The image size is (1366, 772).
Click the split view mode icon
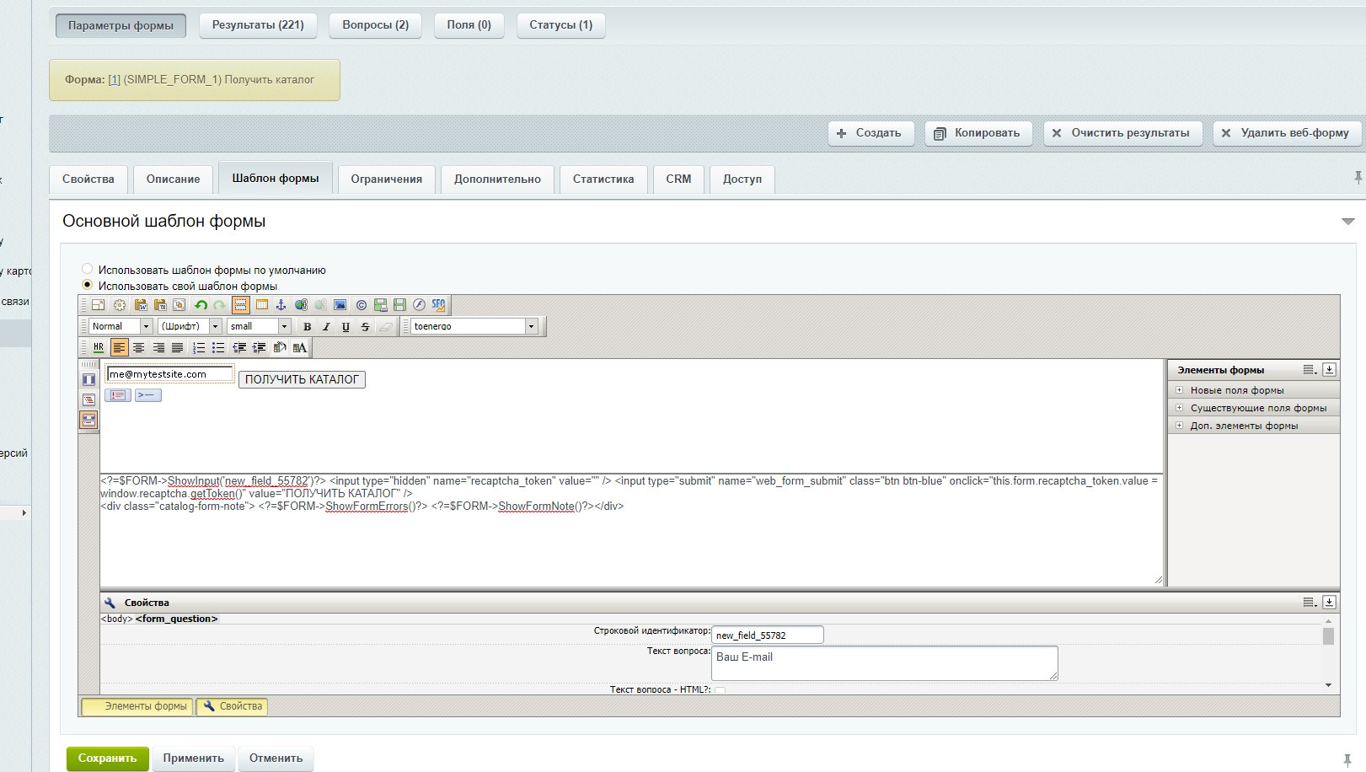click(x=88, y=419)
